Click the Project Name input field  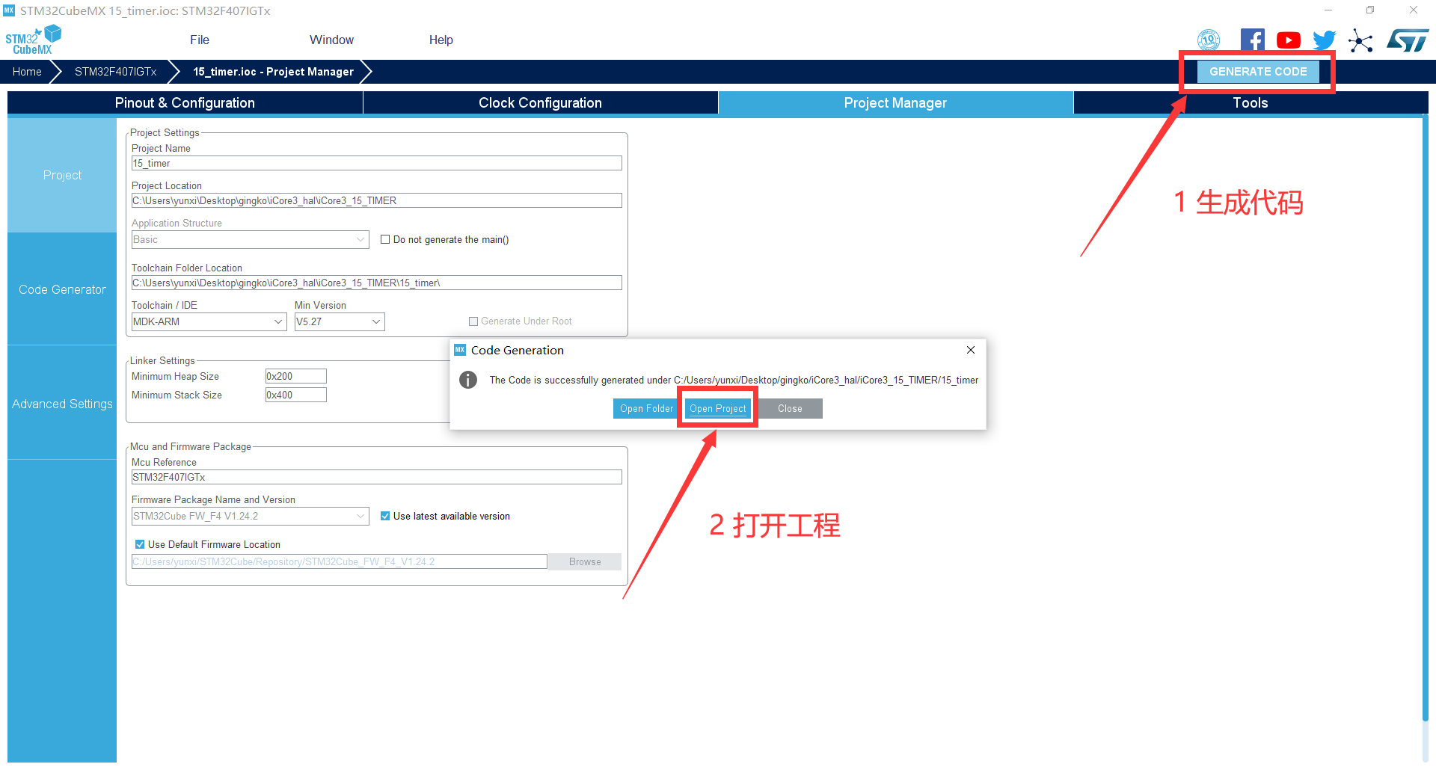376,164
